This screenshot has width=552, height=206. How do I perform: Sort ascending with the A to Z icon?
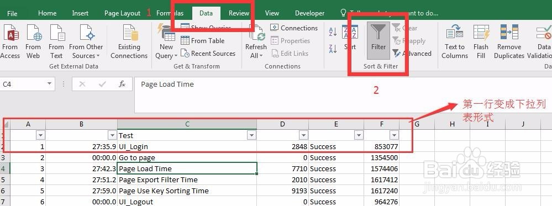pos(333,31)
